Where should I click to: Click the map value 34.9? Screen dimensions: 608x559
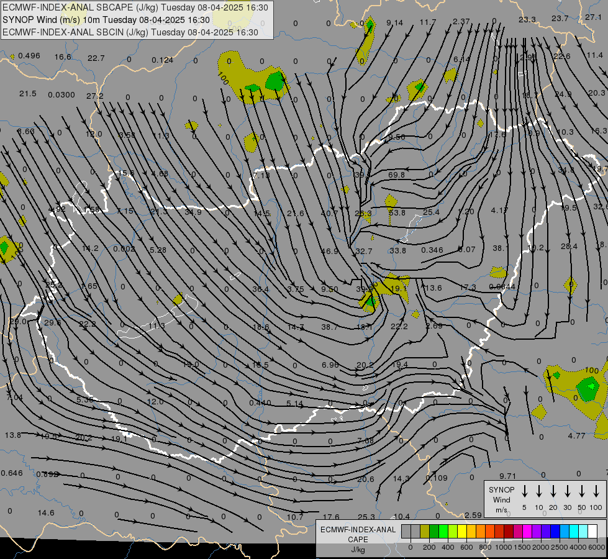tap(193, 212)
